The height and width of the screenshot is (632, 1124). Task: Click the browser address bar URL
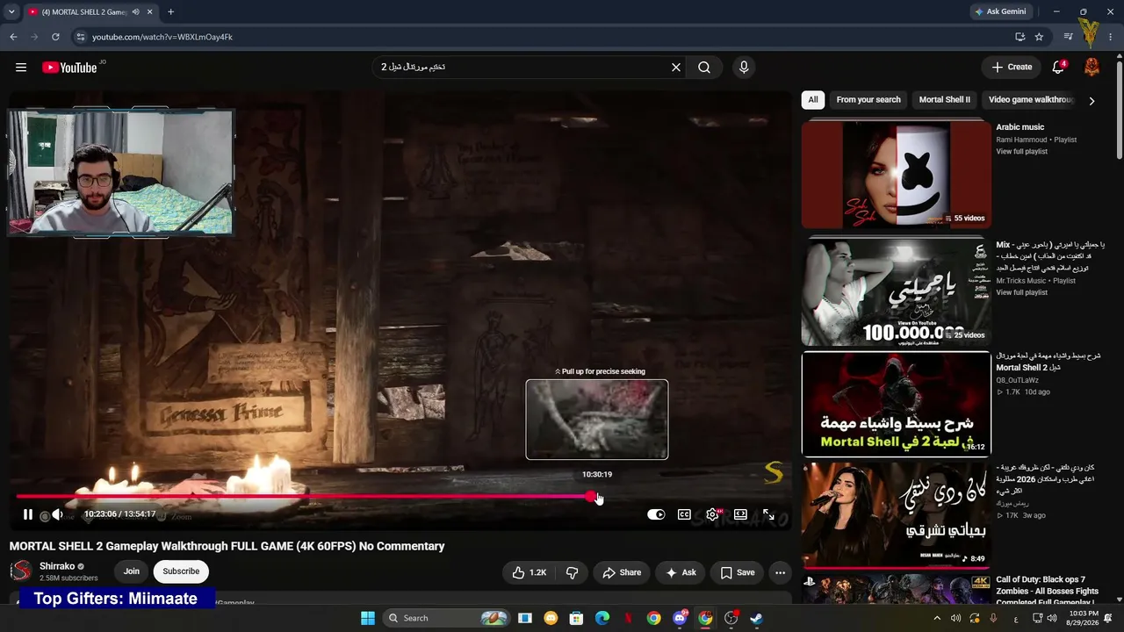162,37
